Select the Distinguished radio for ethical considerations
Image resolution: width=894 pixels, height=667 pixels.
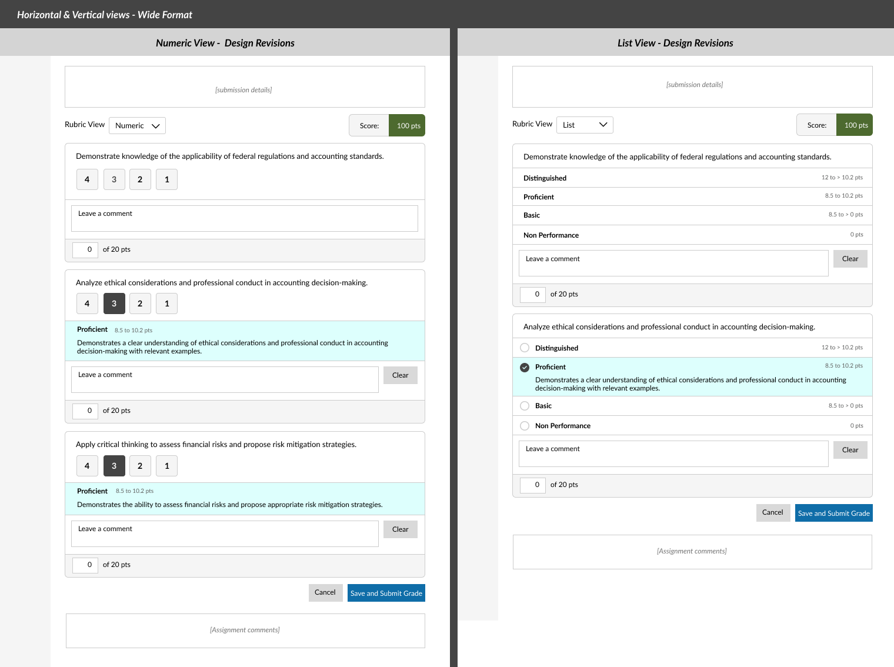tap(524, 348)
